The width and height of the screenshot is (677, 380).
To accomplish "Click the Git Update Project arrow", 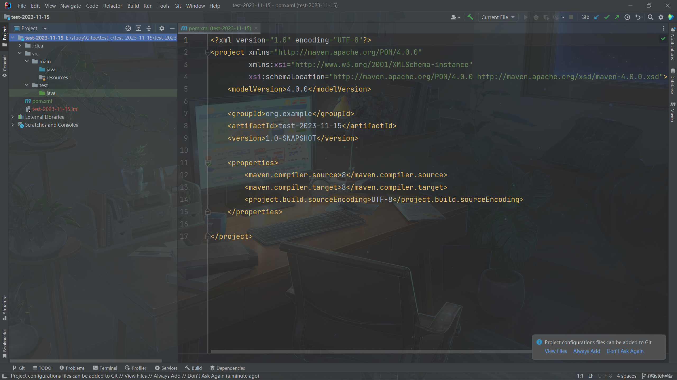I will pyautogui.click(x=596, y=17).
